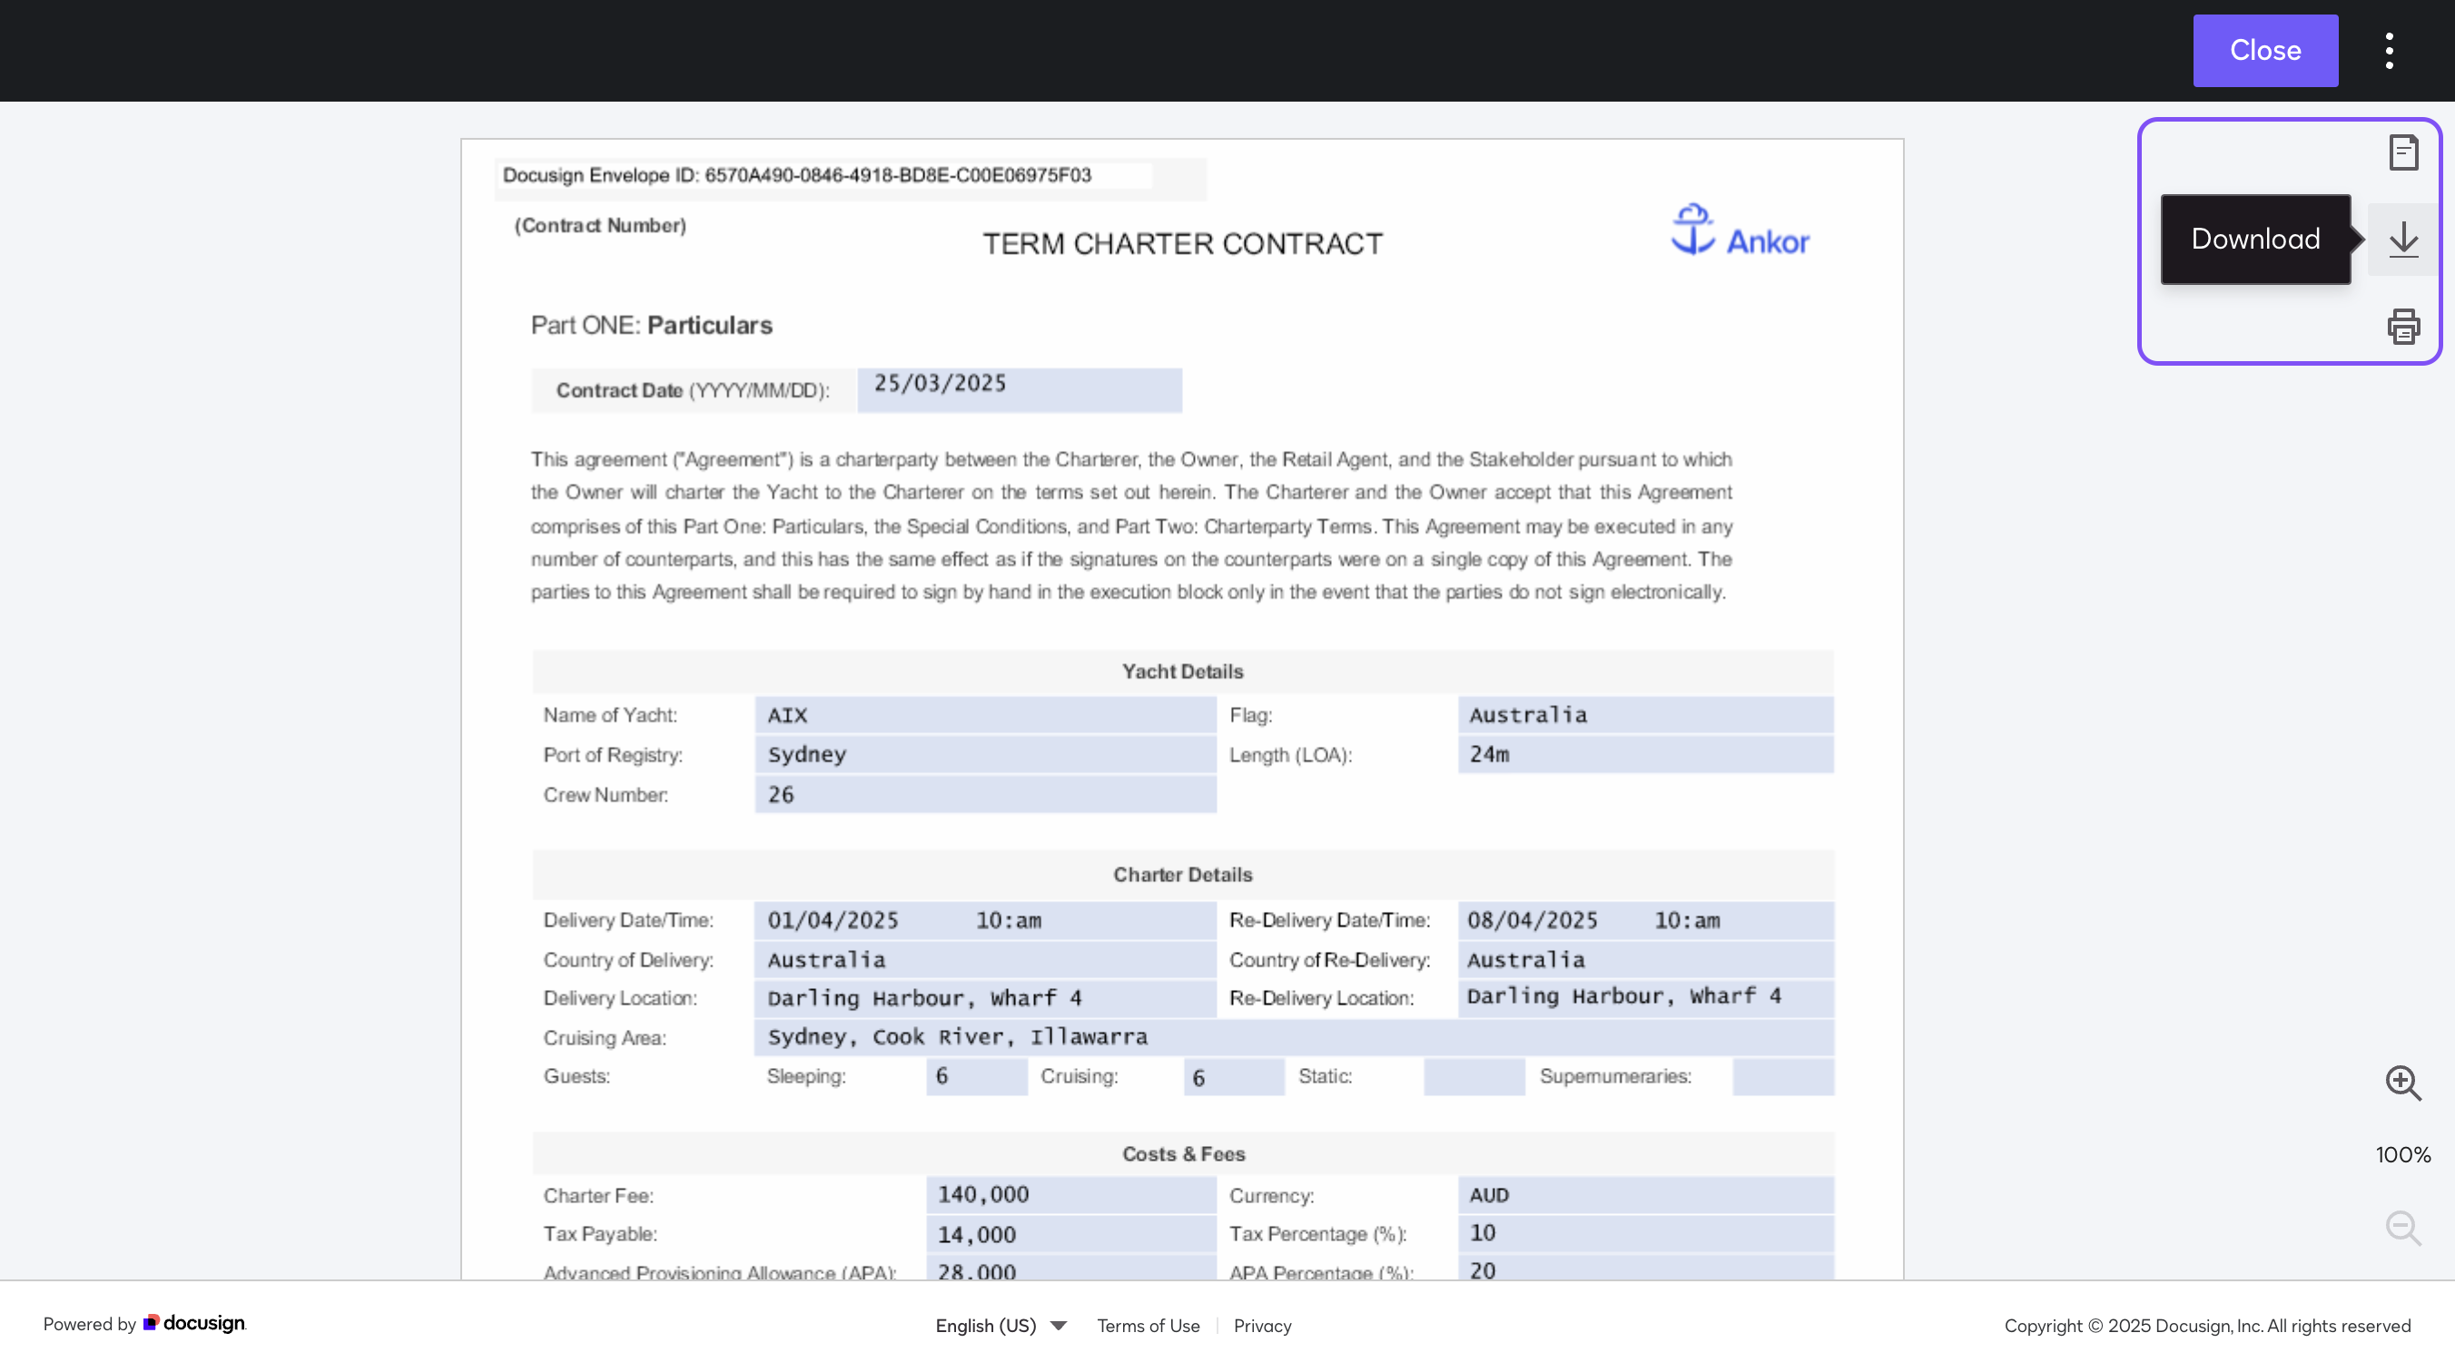Screen dimensions: 2455x1372
Task: Click the Costs & Fees section header
Action: (1183, 1152)
